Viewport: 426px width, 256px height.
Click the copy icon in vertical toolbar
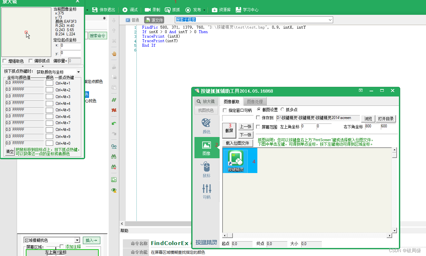point(114,77)
